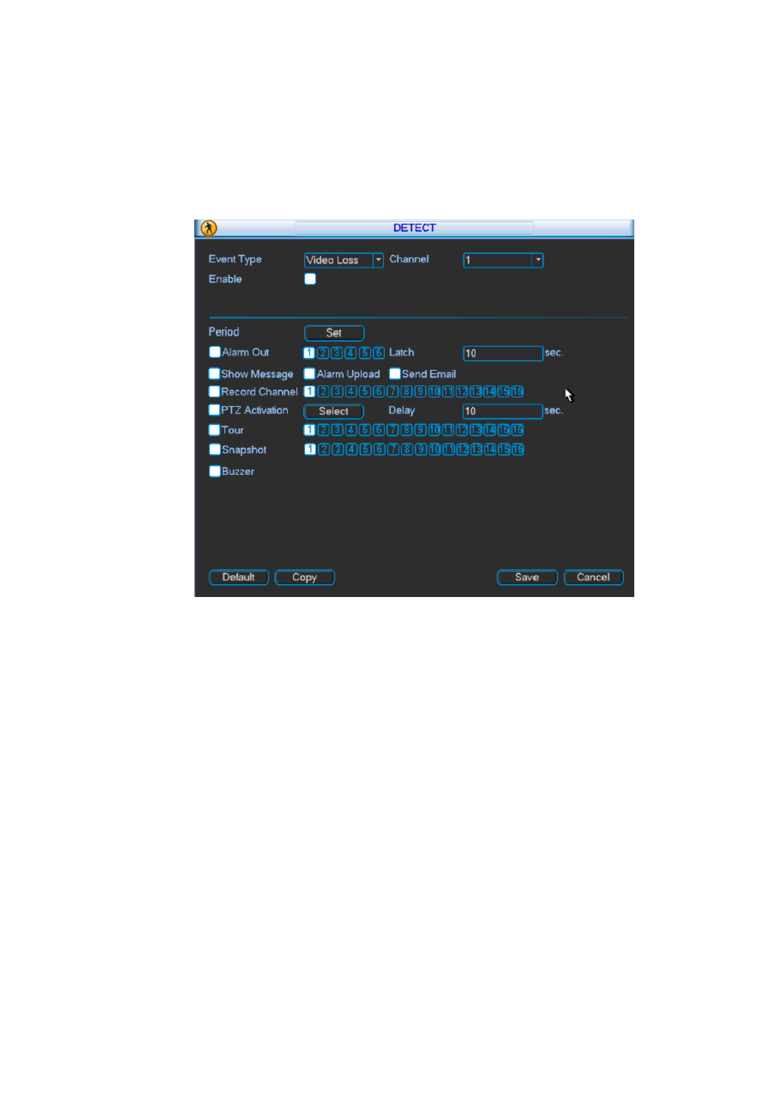The image size is (774, 1094).
Task: Toggle Record Channel number 16
Action: pyautogui.click(x=517, y=391)
